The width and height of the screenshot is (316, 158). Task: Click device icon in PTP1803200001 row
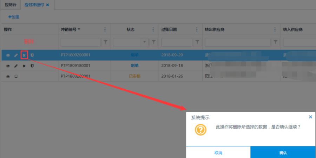16,76
